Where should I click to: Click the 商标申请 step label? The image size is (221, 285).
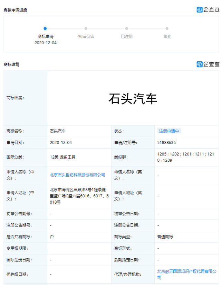(x=46, y=36)
